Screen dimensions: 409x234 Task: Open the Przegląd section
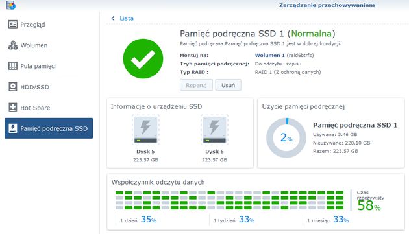(49, 24)
